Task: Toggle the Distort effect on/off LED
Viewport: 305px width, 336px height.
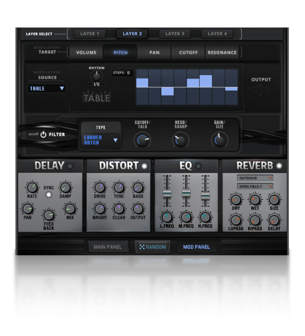Action: point(144,166)
